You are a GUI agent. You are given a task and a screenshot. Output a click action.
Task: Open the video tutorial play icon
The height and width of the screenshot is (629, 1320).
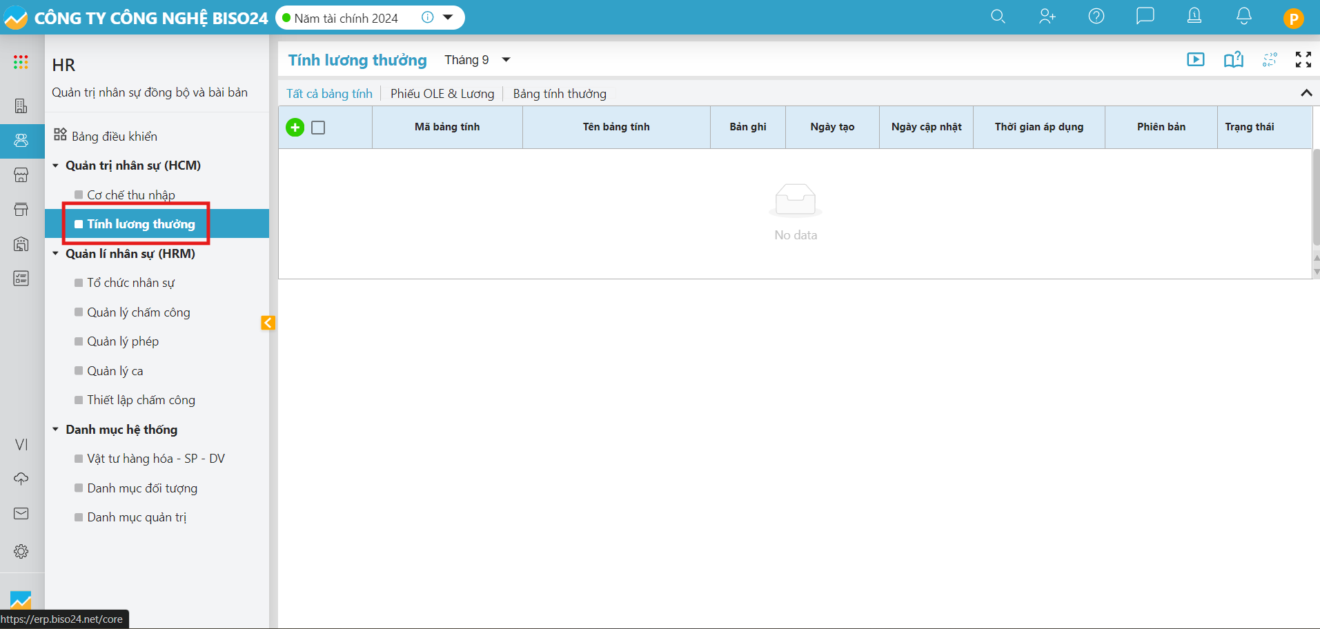click(x=1195, y=60)
